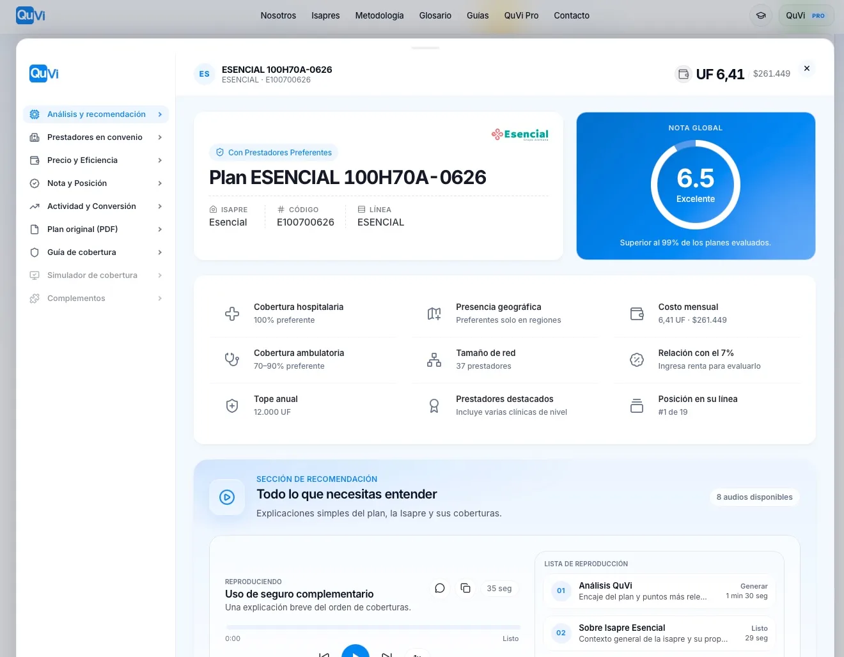Click the 6.5 Excelente global score ring
This screenshot has width=844, height=657.
(696, 185)
